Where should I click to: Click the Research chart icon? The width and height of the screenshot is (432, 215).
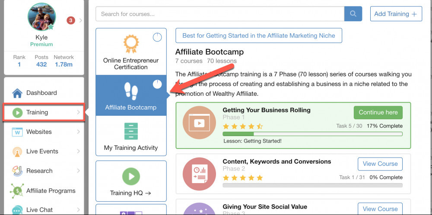click(17, 171)
